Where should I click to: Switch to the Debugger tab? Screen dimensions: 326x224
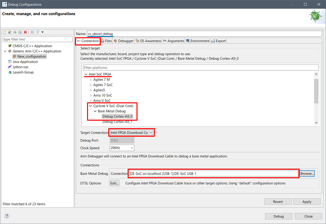(123, 41)
